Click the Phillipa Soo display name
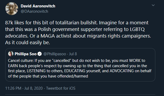The height and width of the screenshot is (96, 164). (x=26, y=54)
